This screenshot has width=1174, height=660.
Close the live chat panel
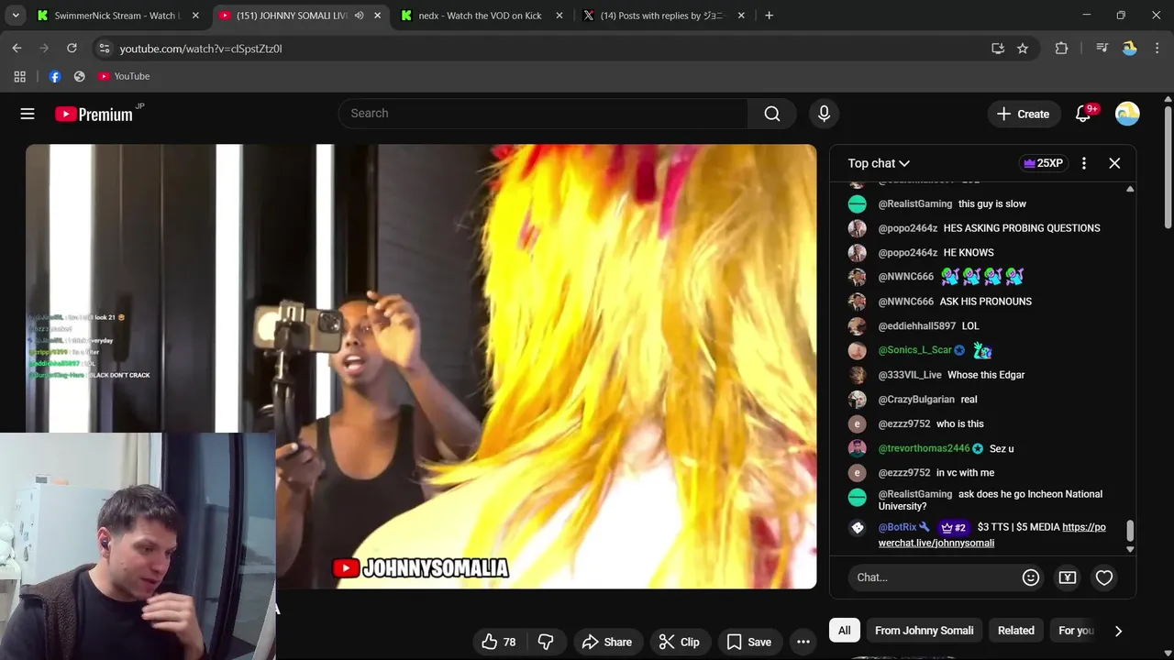point(1114,163)
